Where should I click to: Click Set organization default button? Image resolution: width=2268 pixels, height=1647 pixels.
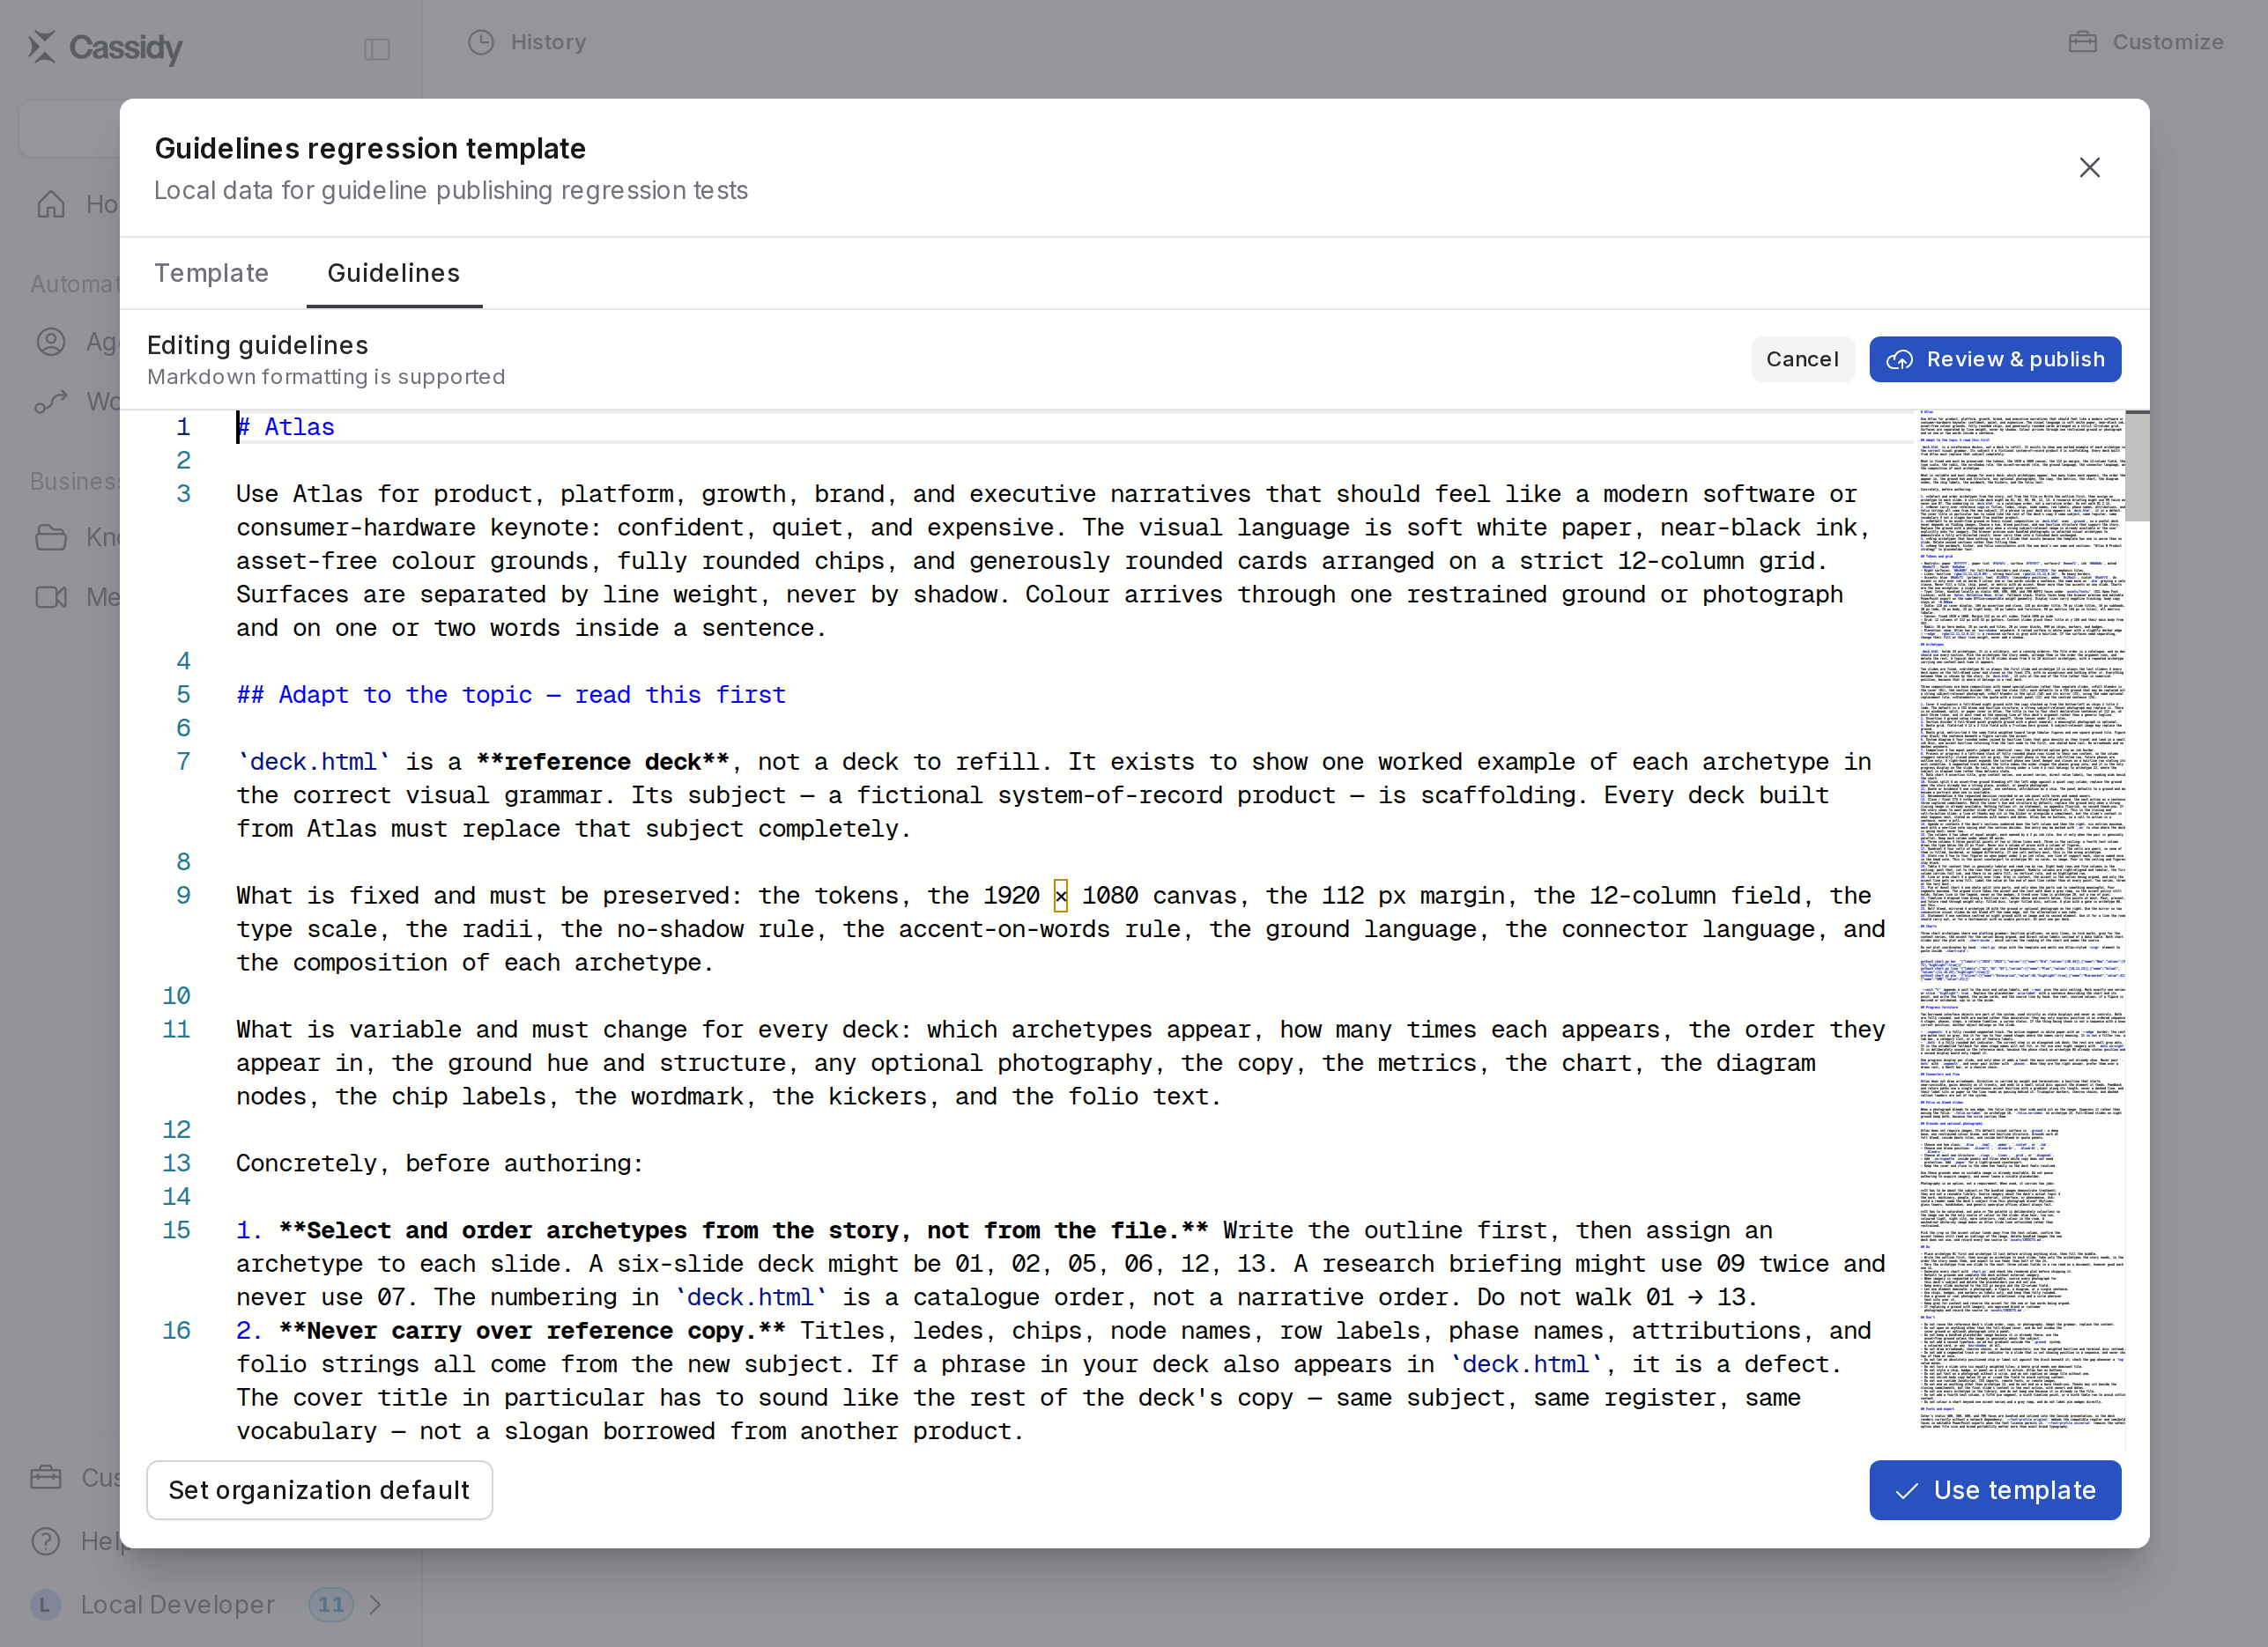pos(319,1489)
